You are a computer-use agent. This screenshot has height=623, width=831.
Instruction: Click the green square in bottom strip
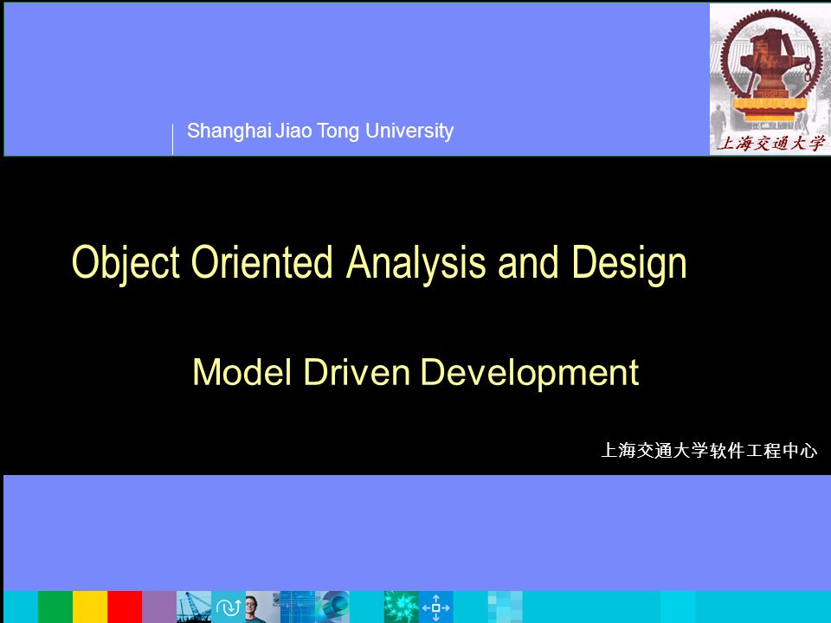coord(55,607)
